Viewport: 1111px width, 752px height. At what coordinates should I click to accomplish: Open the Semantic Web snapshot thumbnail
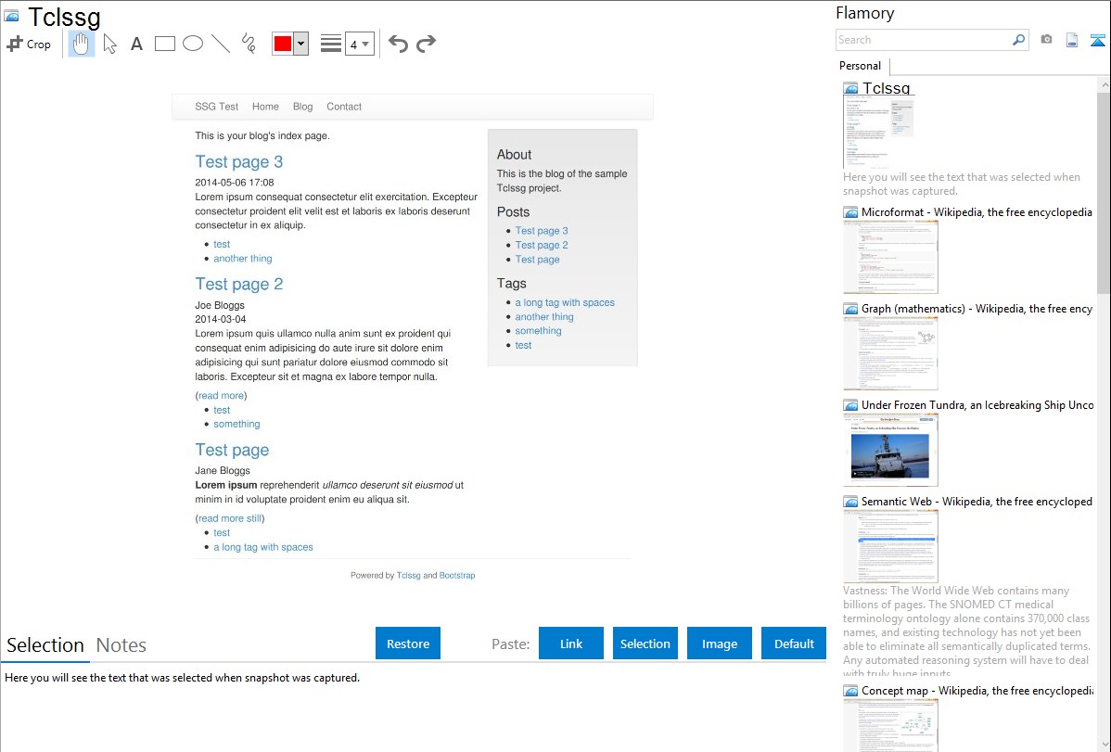(890, 546)
